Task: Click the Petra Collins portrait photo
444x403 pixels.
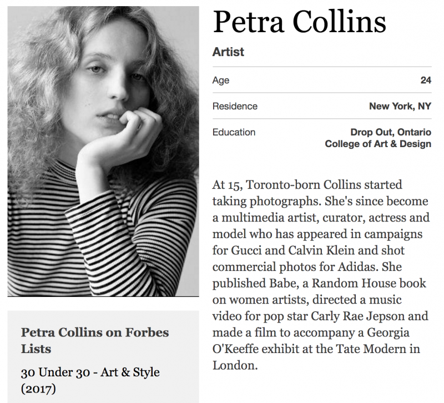Action: coord(103,151)
